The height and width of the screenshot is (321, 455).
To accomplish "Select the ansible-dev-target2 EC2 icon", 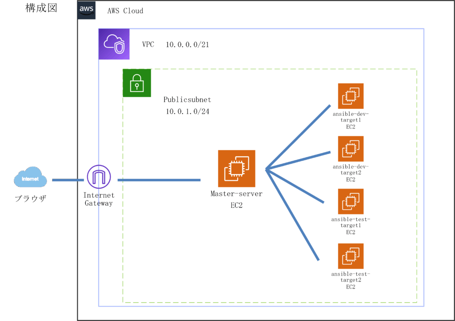I will coord(351,149).
